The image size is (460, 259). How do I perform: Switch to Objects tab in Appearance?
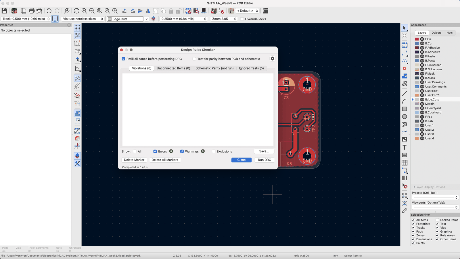(x=436, y=33)
